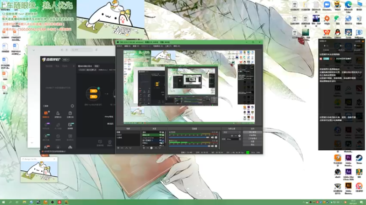366x205 pixels.
Task: Click 工作室模式 button in OBS controls
Action: click(253, 138)
